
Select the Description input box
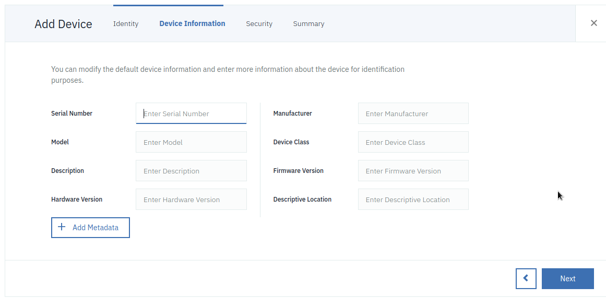tap(191, 171)
